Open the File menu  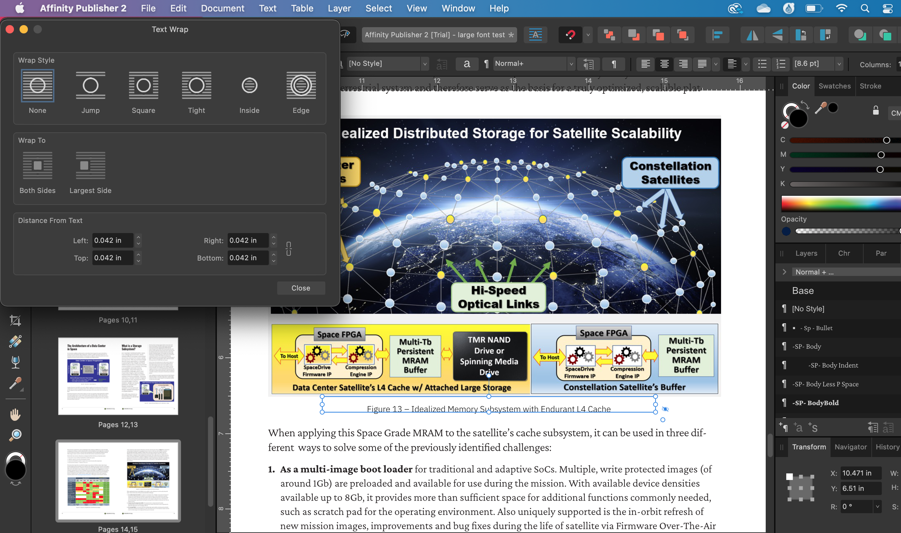tap(148, 8)
